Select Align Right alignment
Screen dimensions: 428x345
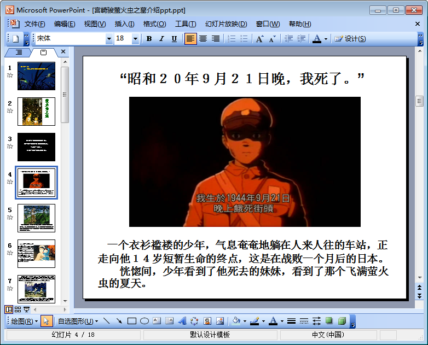(x=215, y=39)
